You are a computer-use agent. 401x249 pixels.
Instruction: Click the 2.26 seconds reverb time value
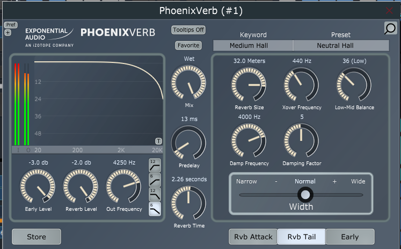189,179
